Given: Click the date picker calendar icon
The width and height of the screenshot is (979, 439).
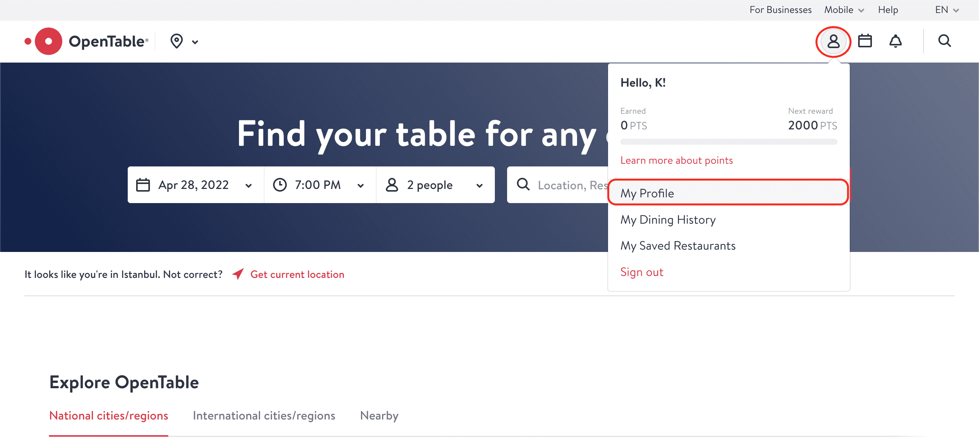Looking at the screenshot, I should 142,185.
